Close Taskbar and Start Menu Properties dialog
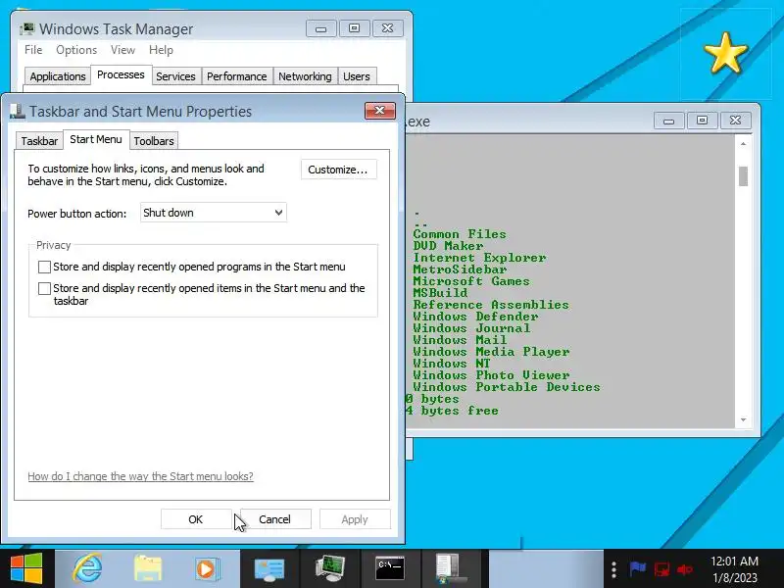The width and height of the screenshot is (784, 588). click(x=379, y=111)
